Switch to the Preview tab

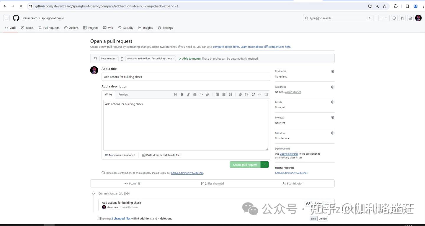(x=123, y=94)
